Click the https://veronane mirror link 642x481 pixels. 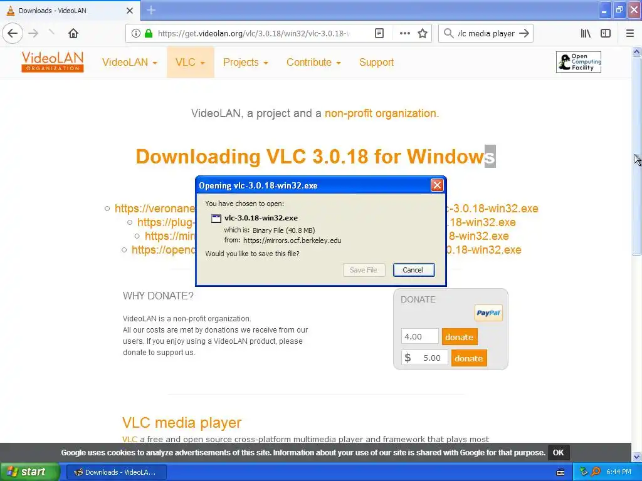coord(155,209)
